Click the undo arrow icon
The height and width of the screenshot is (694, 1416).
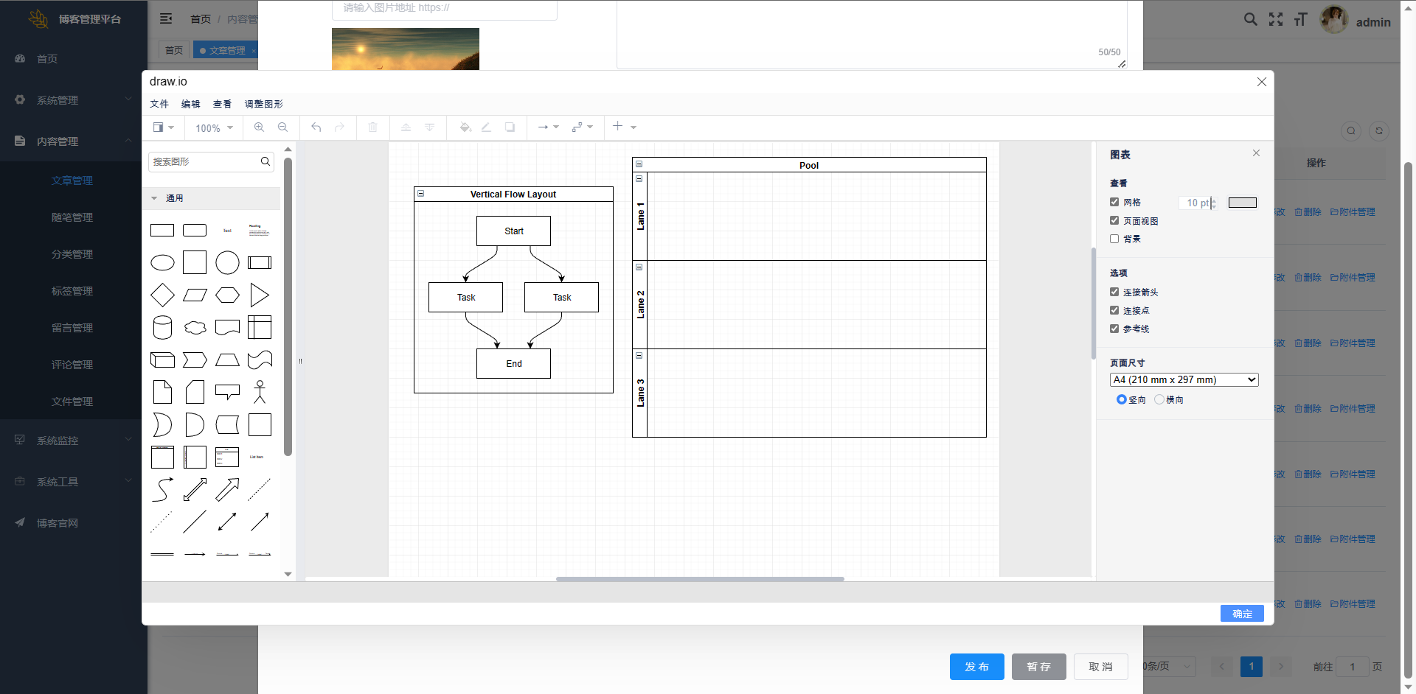316,127
